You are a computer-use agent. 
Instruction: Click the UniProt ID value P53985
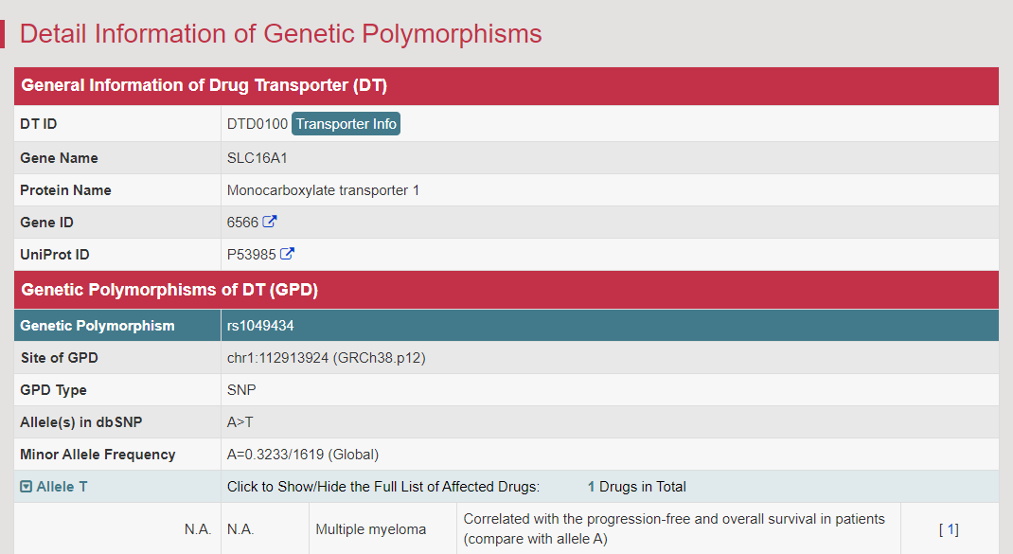251,255
